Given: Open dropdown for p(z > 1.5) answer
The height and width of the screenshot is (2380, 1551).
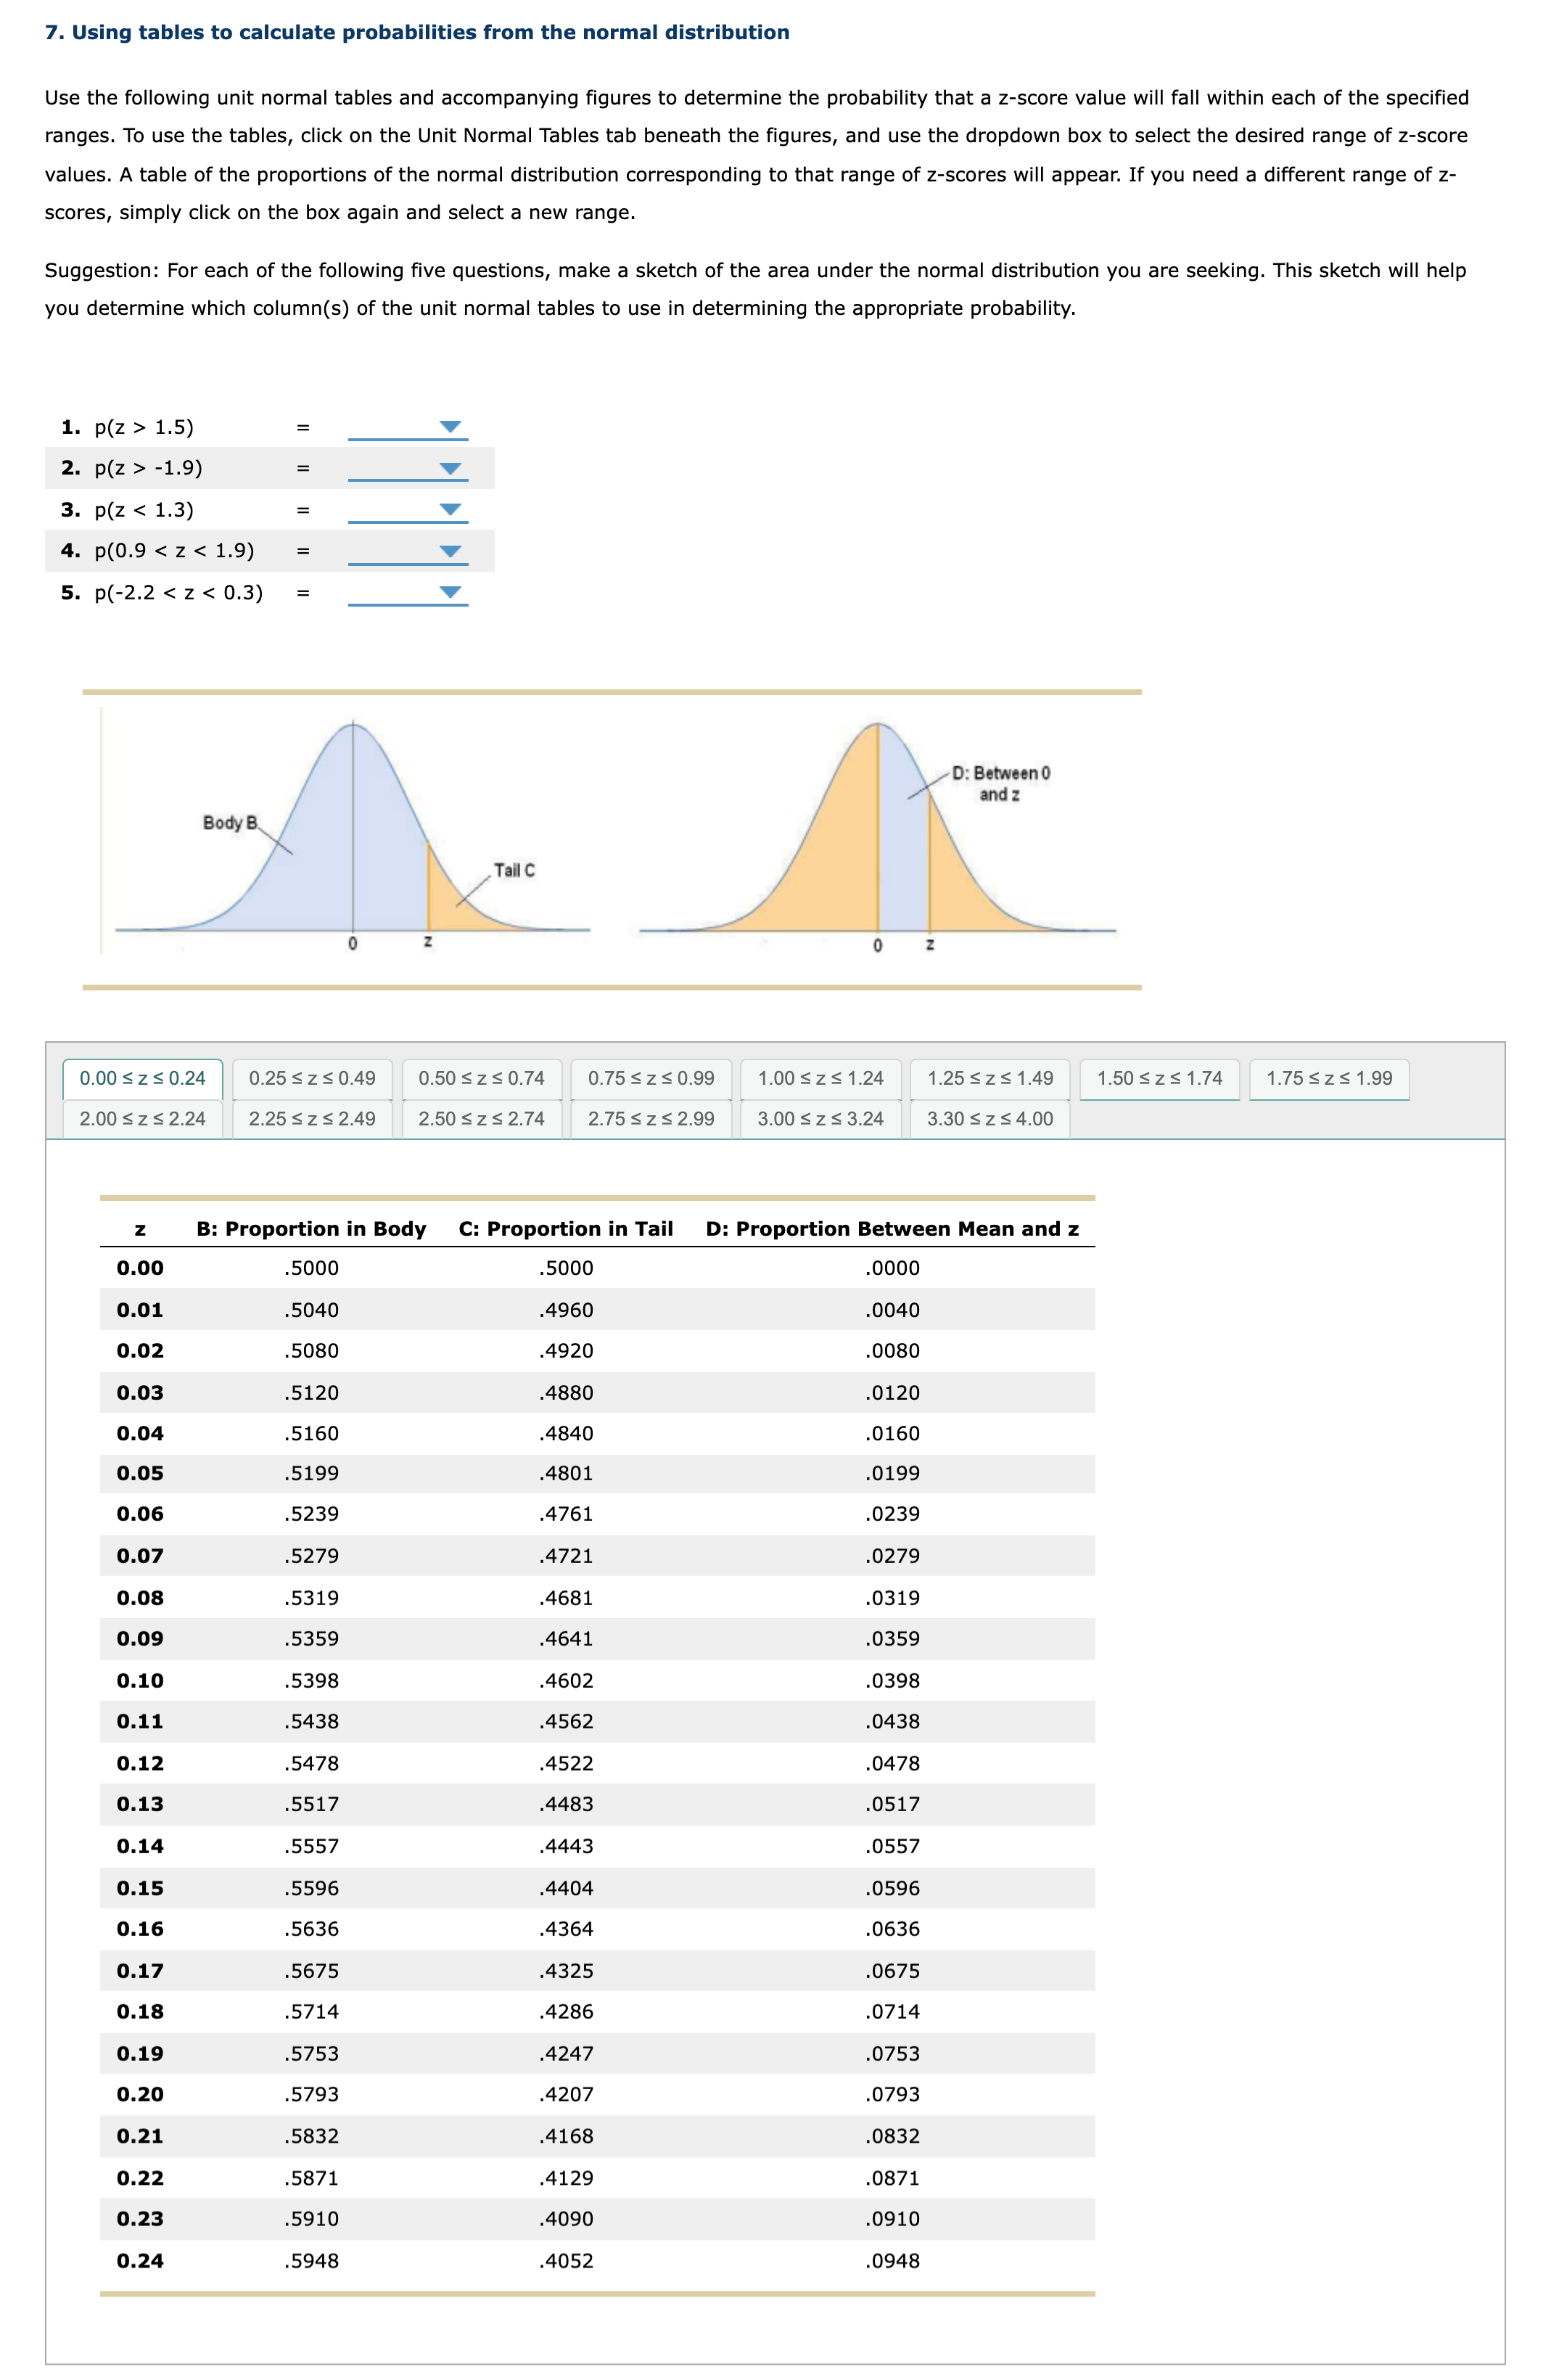Looking at the screenshot, I should click(x=408, y=428).
